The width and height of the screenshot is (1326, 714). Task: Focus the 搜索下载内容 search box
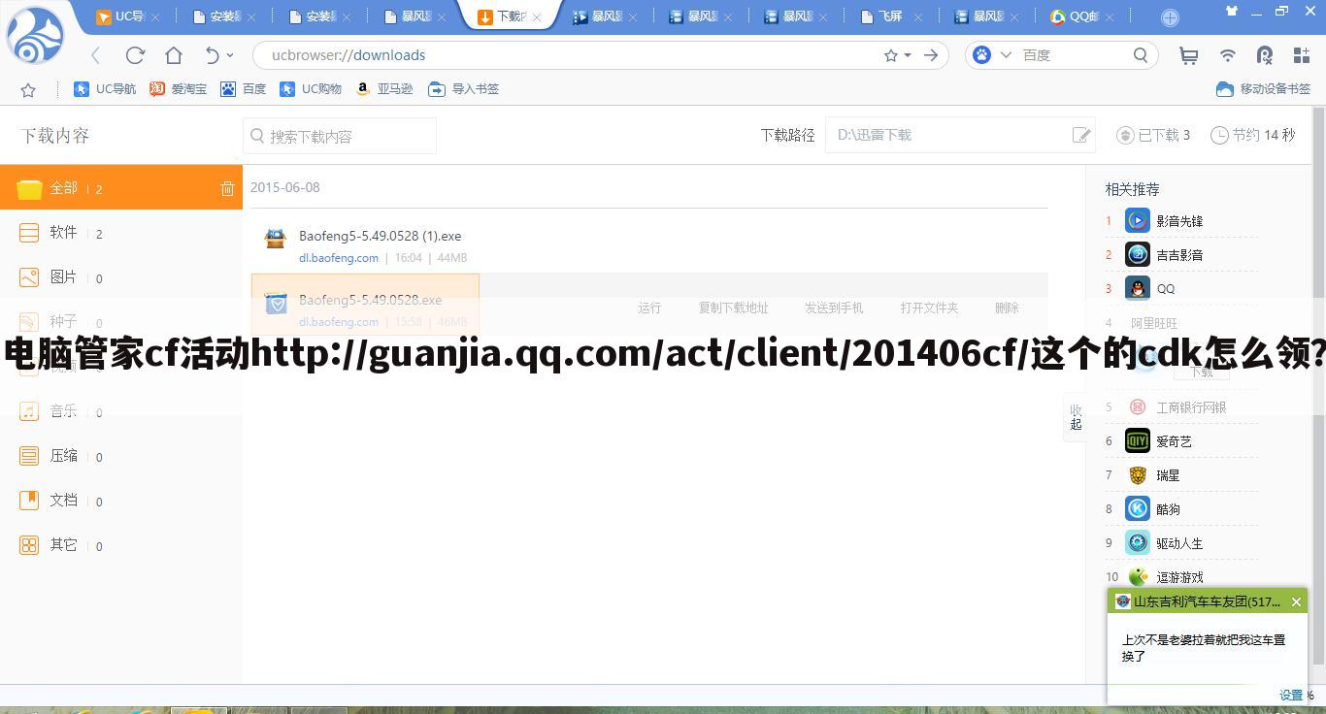[x=340, y=136]
